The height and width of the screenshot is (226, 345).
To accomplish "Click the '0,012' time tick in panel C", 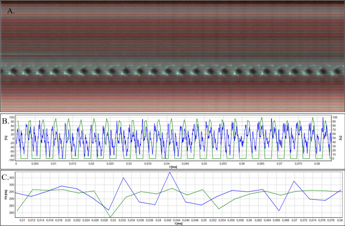I will point(32,220).
